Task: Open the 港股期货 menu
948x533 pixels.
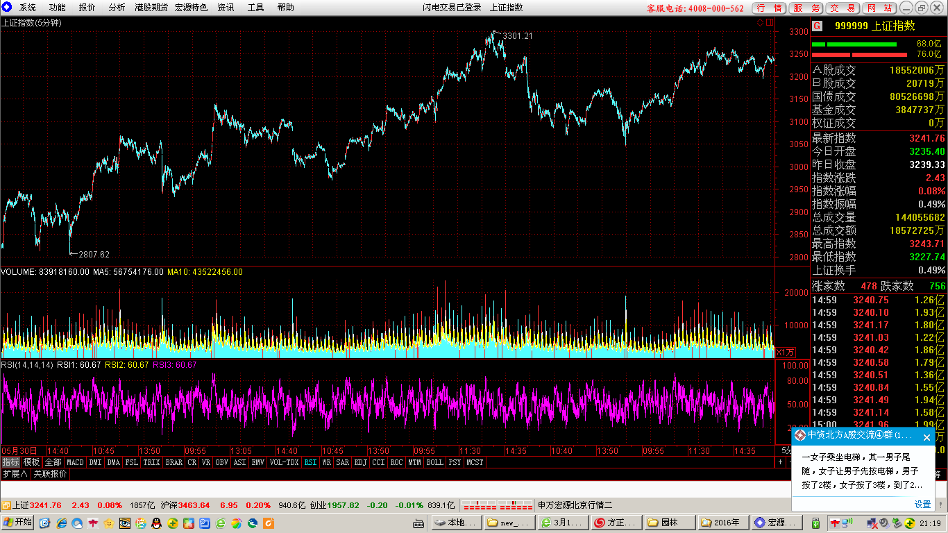Action: coord(152,8)
